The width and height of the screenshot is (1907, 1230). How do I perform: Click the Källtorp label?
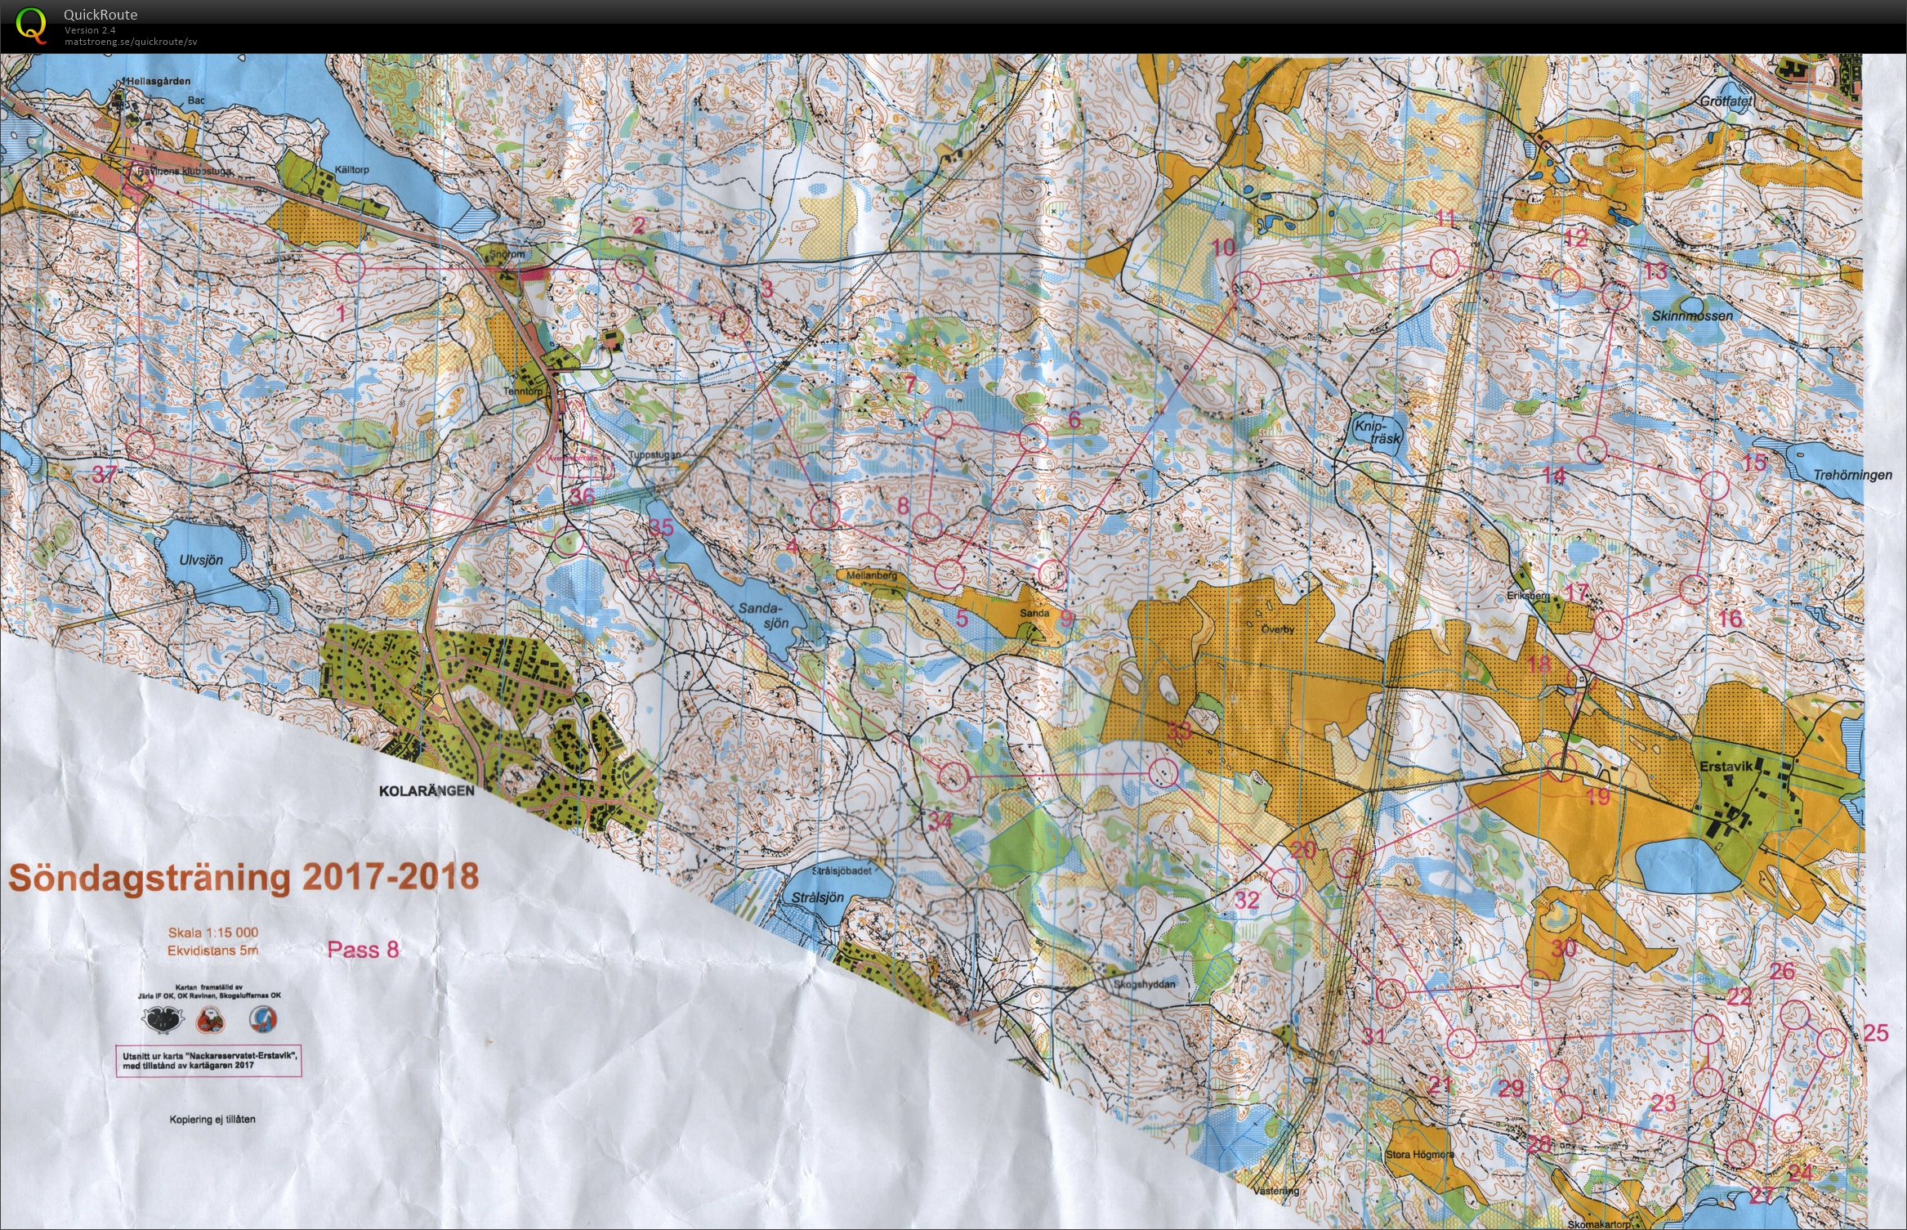[x=352, y=169]
